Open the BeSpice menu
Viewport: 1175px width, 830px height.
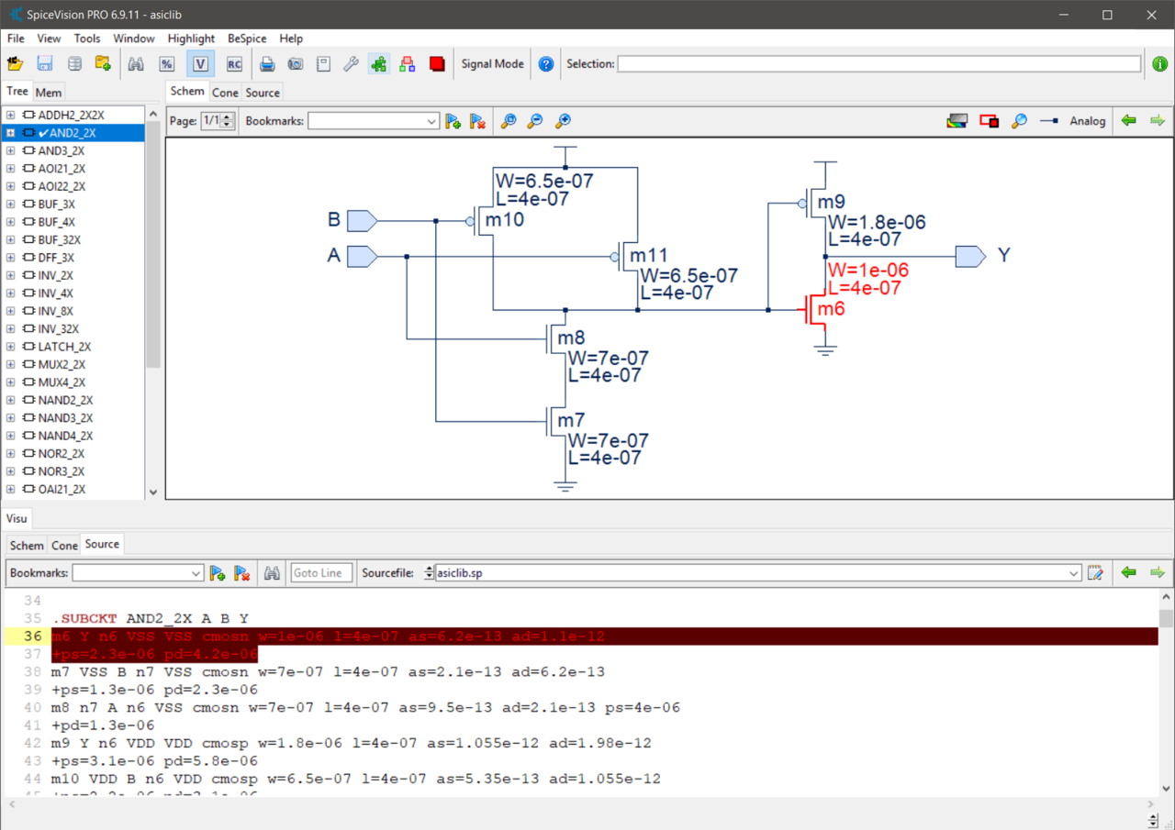click(x=247, y=39)
